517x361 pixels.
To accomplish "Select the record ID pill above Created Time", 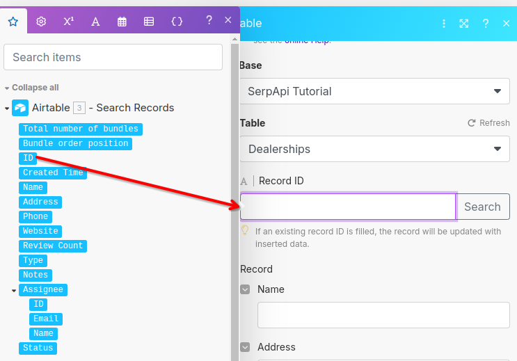I will pyautogui.click(x=28, y=158).
